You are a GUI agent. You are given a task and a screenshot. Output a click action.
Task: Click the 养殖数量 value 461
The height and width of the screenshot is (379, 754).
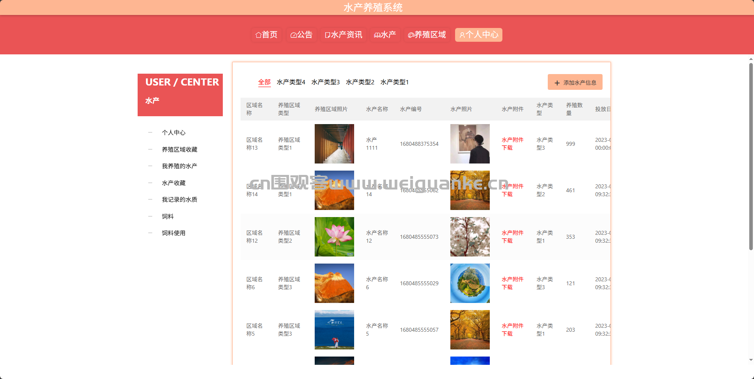[x=570, y=190]
